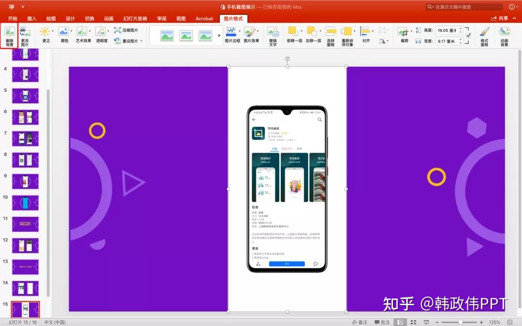Screen dimensions: 522x326
Task: Select the Remove Background tool
Action: 9,35
